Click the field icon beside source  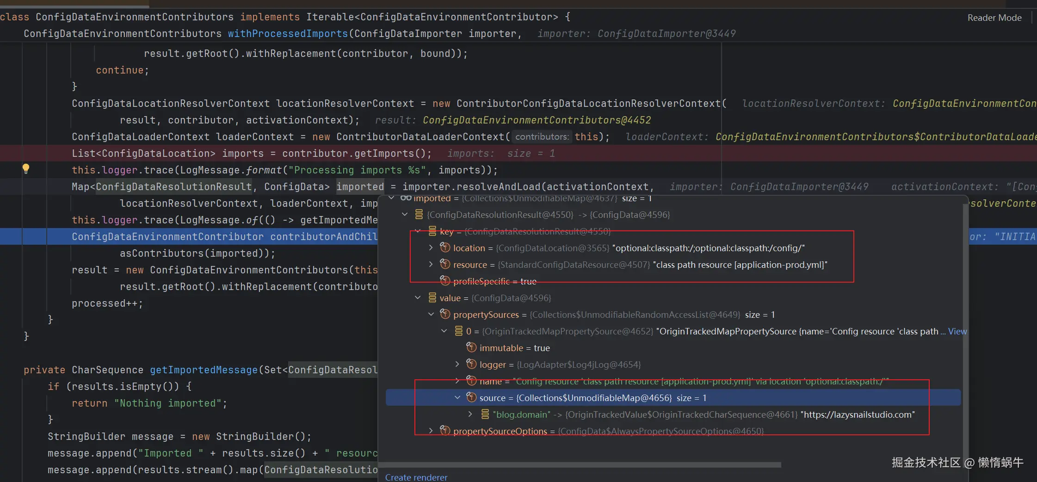[471, 398]
